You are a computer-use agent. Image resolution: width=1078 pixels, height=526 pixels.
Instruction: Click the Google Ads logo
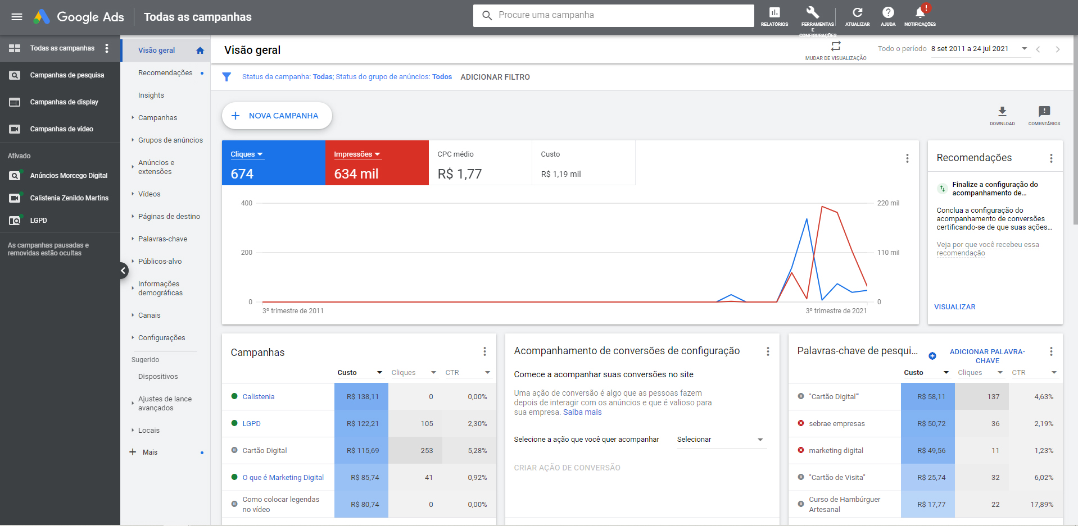click(x=78, y=17)
